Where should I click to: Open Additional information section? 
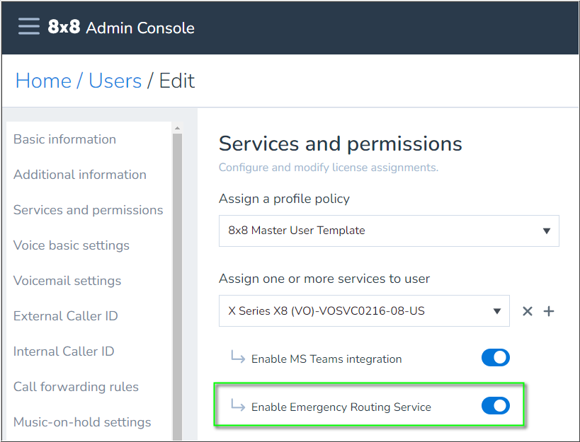80,175
